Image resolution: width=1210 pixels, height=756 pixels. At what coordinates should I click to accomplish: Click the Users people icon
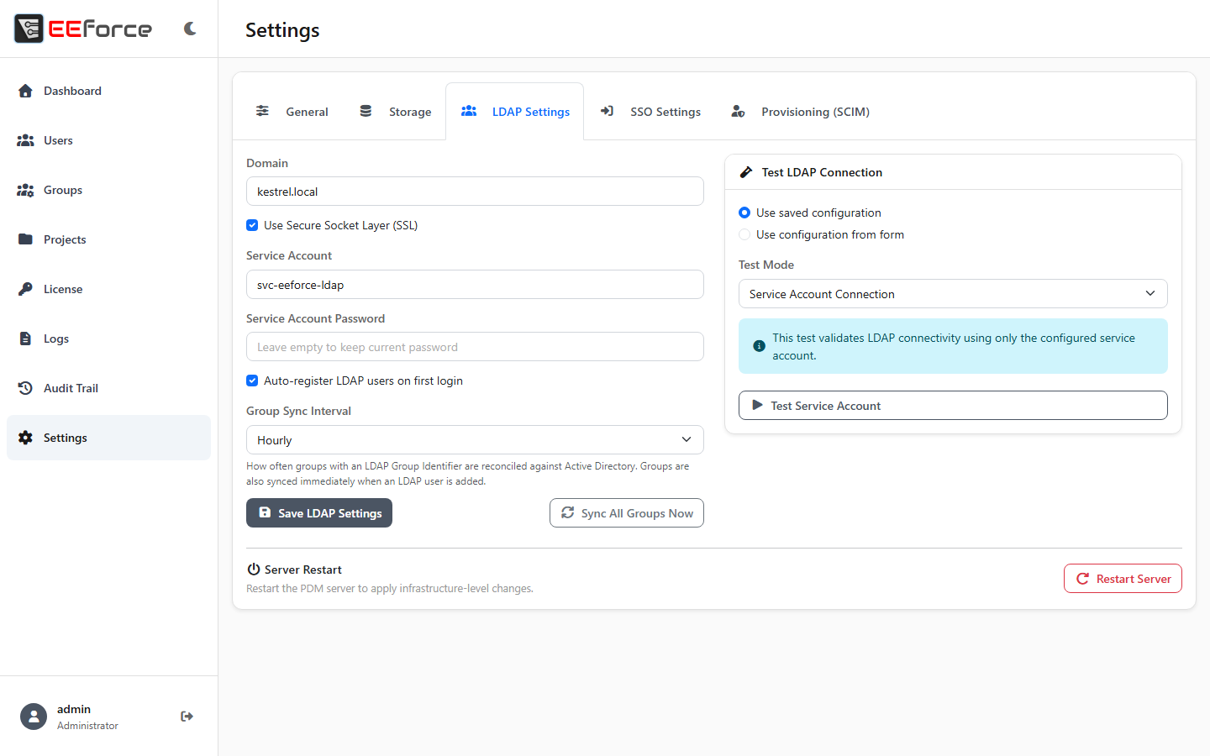click(x=25, y=140)
